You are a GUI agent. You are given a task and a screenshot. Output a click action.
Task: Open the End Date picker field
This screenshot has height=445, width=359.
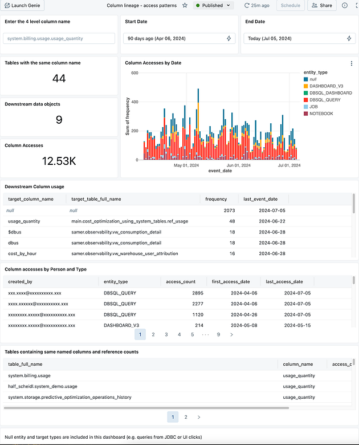[x=299, y=38]
